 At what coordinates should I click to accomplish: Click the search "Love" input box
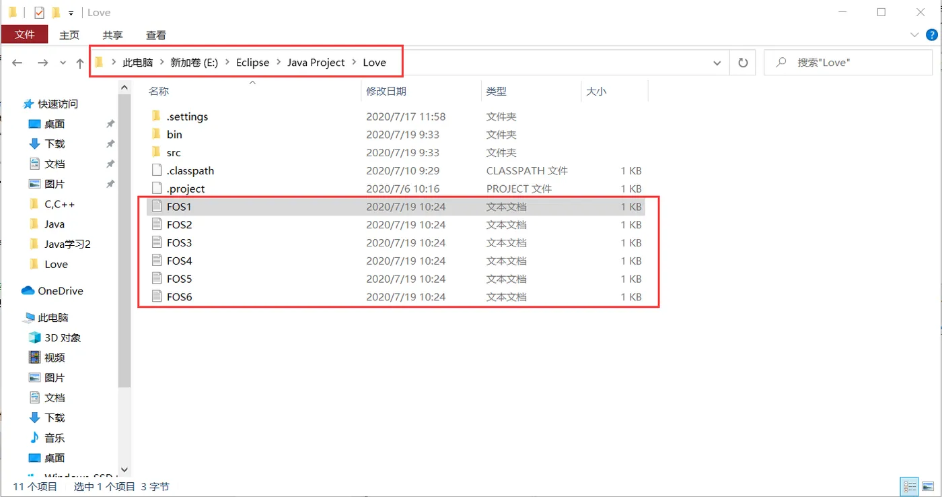pyautogui.click(x=848, y=63)
